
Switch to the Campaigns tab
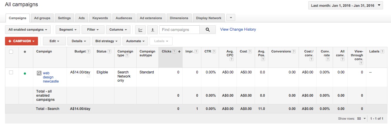coord(18,18)
